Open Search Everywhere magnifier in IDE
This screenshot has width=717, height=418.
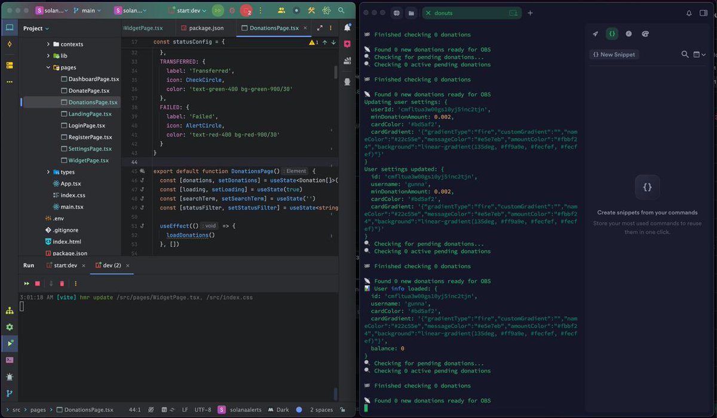(x=341, y=11)
